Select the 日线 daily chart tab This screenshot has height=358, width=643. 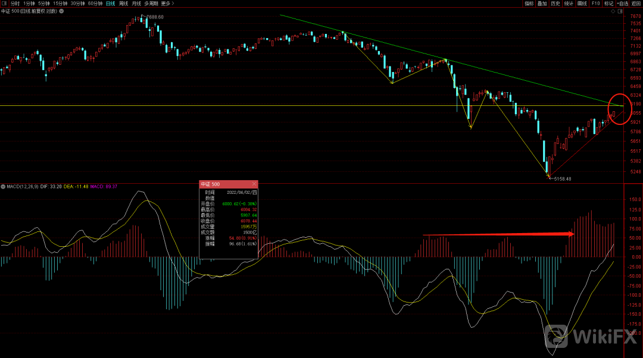click(x=111, y=4)
